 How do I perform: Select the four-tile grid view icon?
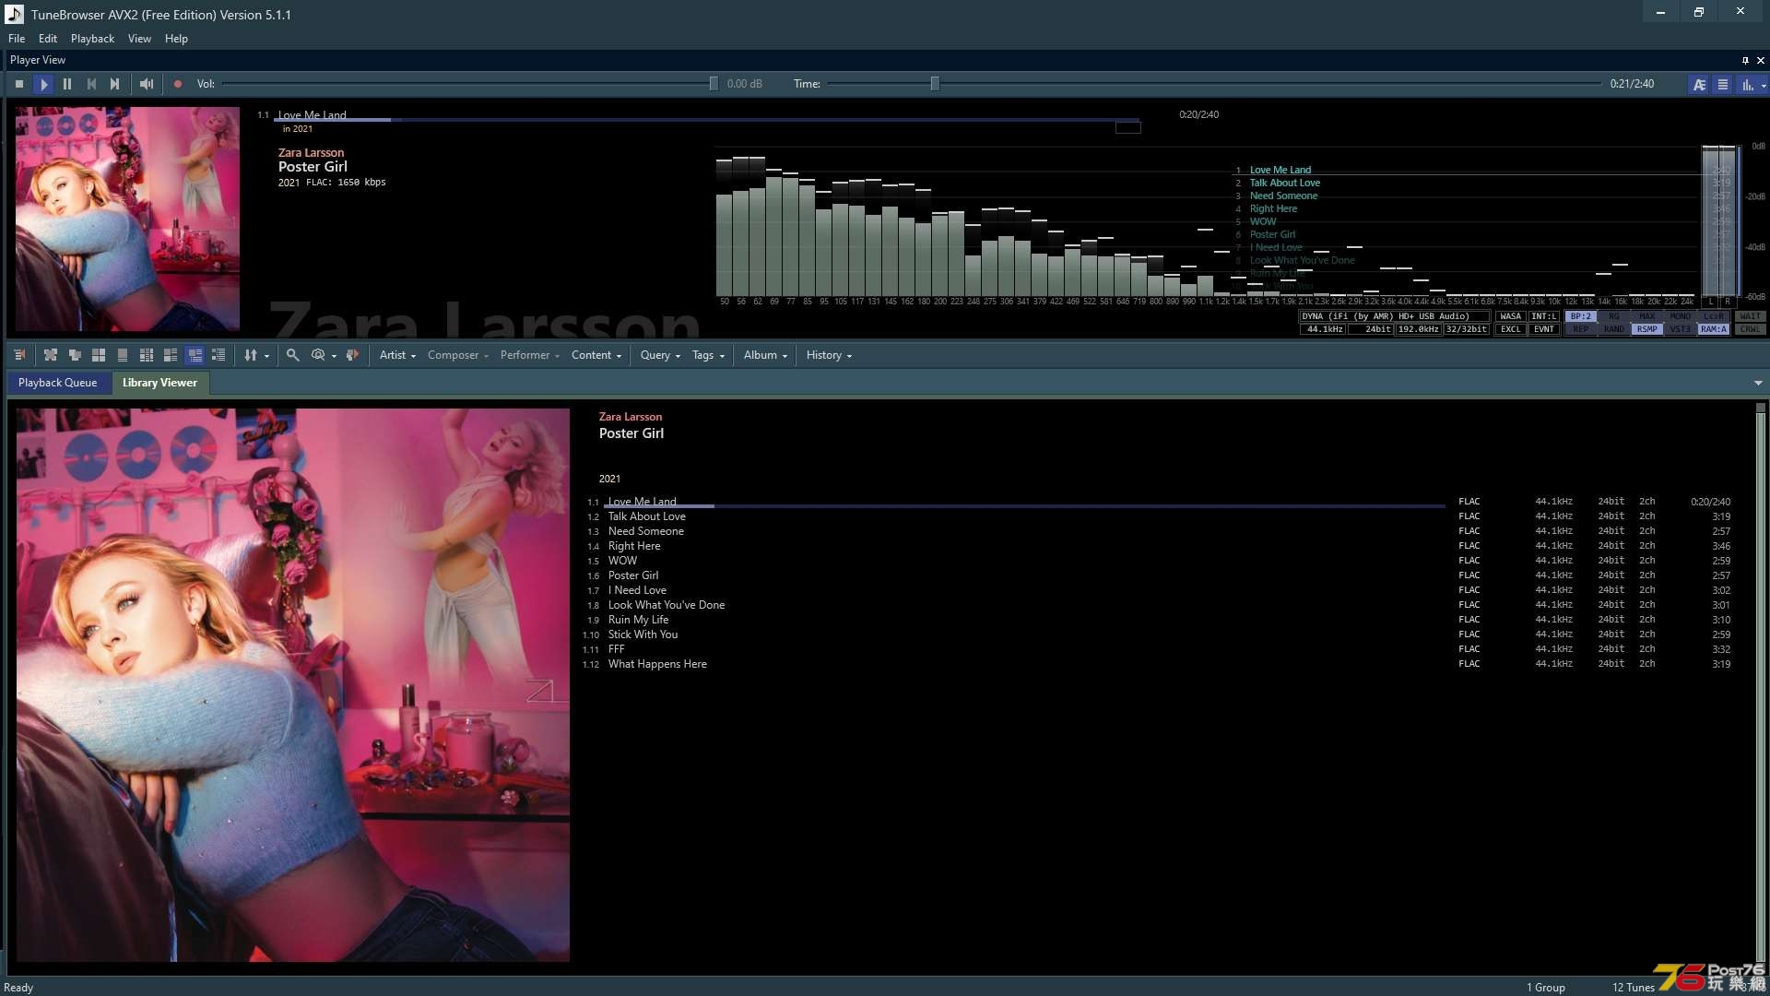click(99, 355)
